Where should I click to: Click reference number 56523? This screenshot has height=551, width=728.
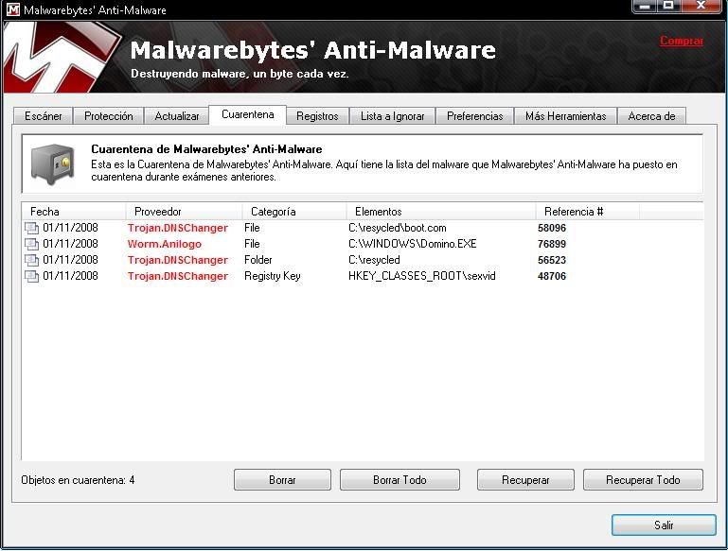coord(552,260)
